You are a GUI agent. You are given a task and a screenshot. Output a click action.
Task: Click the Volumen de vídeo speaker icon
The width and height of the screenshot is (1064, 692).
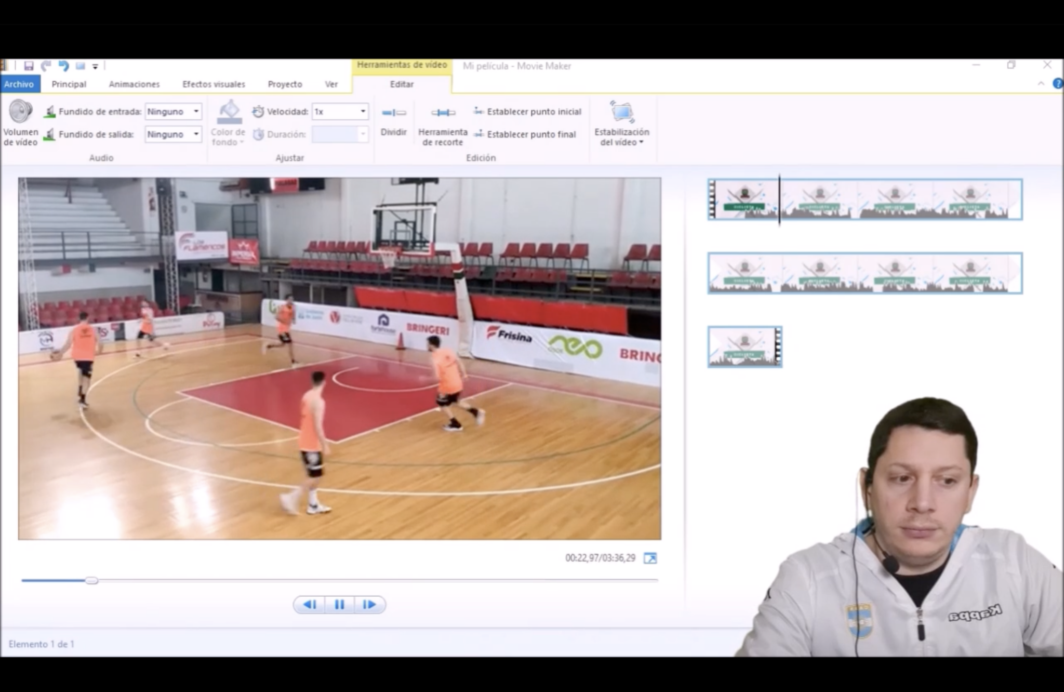(21, 111)
